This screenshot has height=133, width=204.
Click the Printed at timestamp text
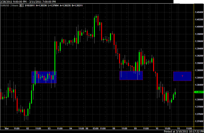point(184,131)
